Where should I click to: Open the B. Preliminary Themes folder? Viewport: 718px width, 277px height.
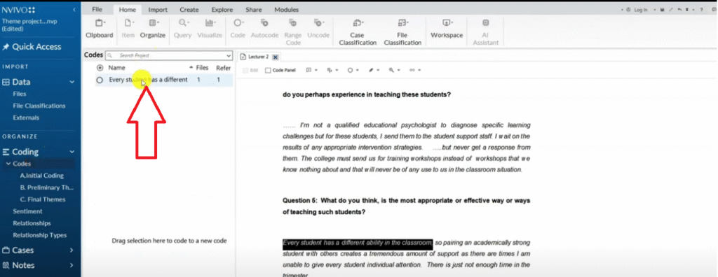[x=47, y=187]
